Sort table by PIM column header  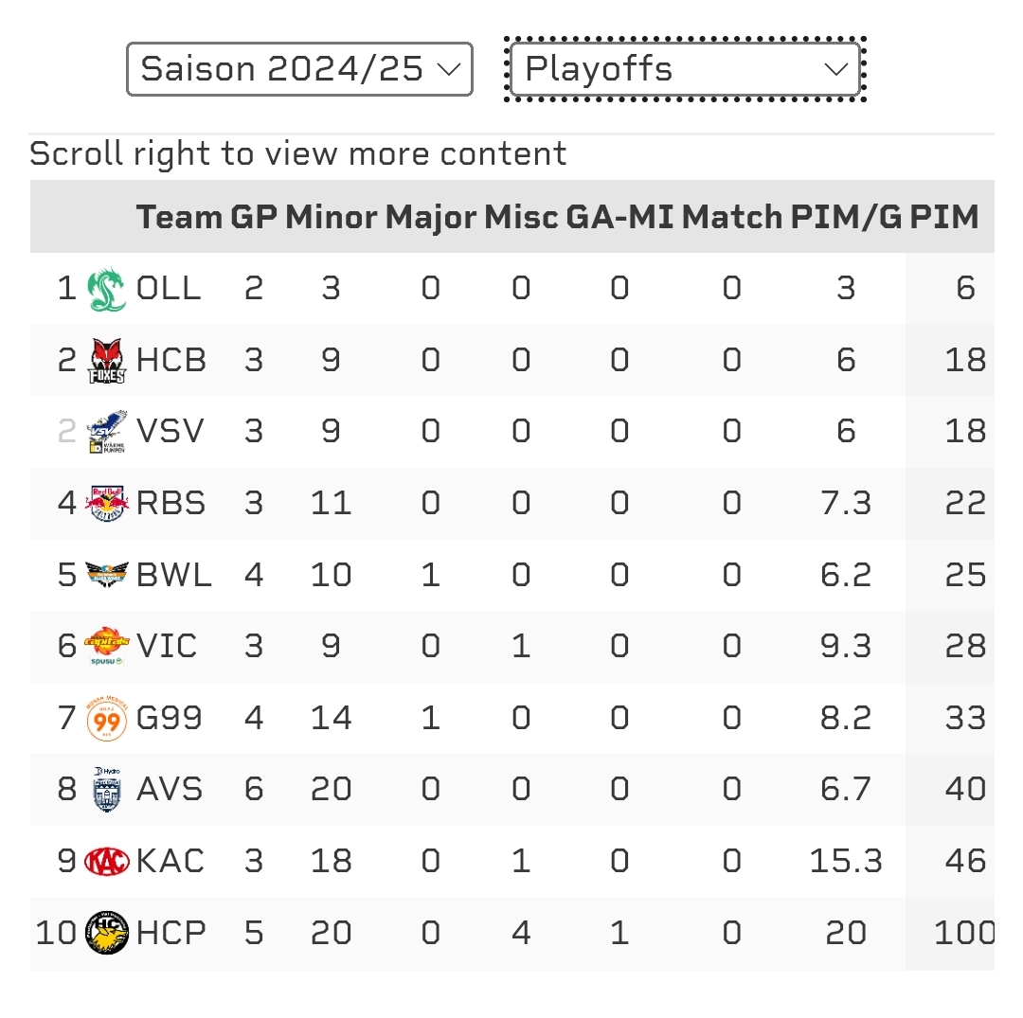[944, 217]
